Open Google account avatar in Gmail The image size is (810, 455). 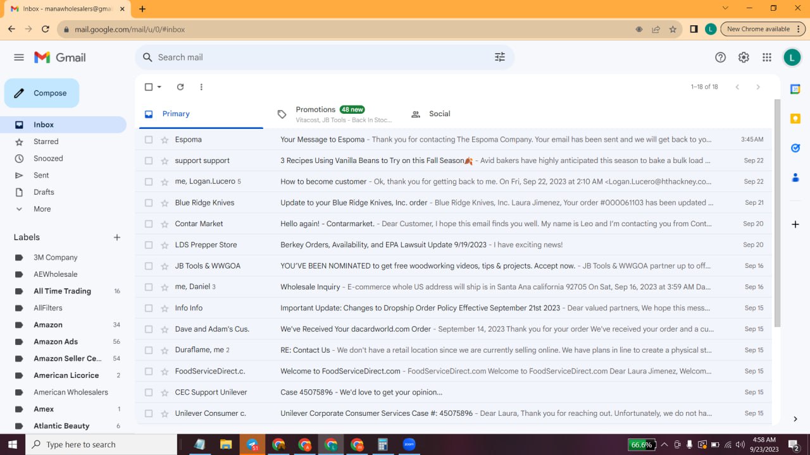click(x=792, y=58)
